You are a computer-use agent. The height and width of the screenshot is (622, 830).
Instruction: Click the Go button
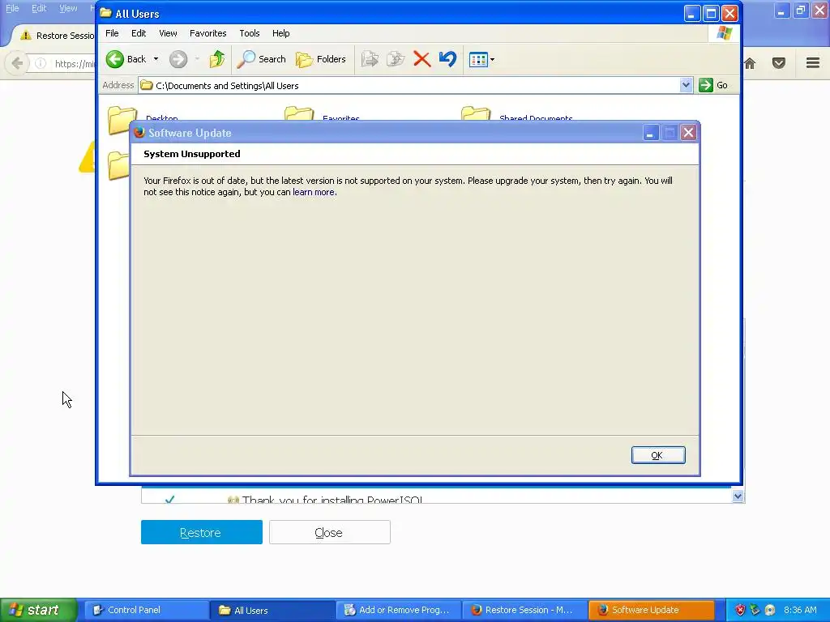713,85
